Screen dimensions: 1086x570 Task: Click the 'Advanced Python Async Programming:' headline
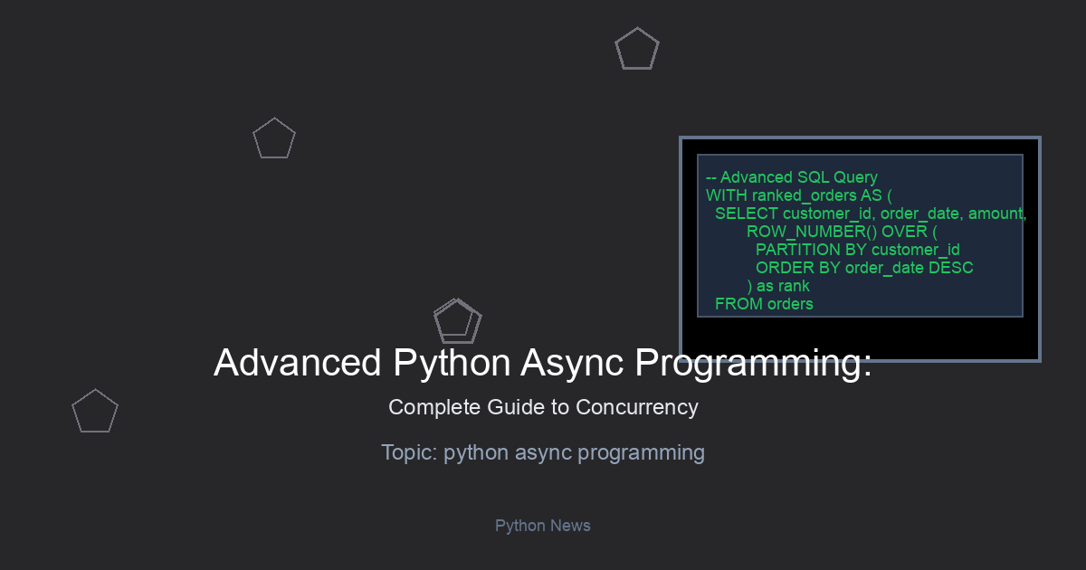543,363
